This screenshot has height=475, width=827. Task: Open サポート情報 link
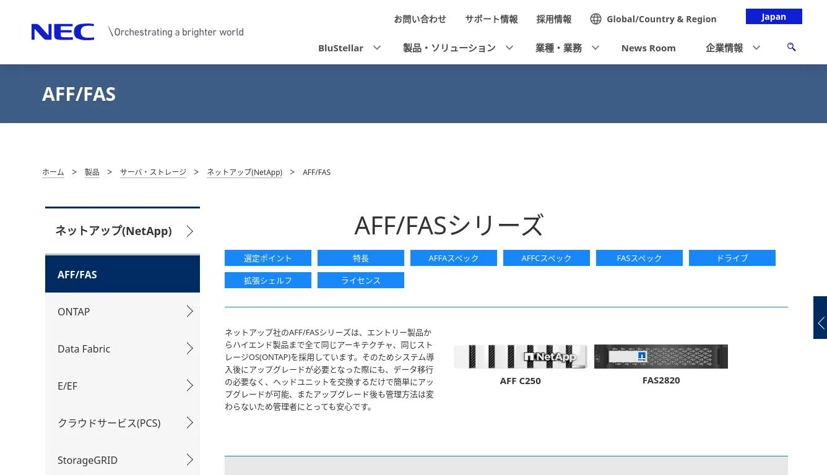(x=491, y=19)
